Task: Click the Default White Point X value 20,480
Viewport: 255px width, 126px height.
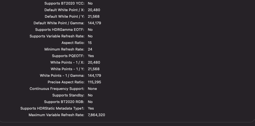Action: click(x=94, y=10)
